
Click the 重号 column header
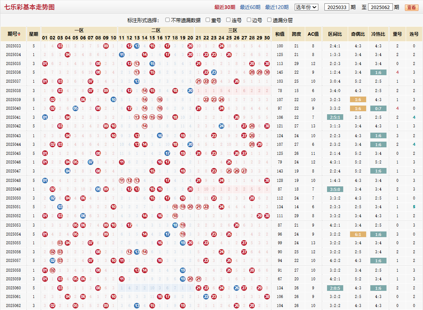click(397, 34)
